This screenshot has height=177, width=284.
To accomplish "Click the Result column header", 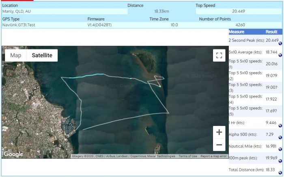I will tap(271, 32).
